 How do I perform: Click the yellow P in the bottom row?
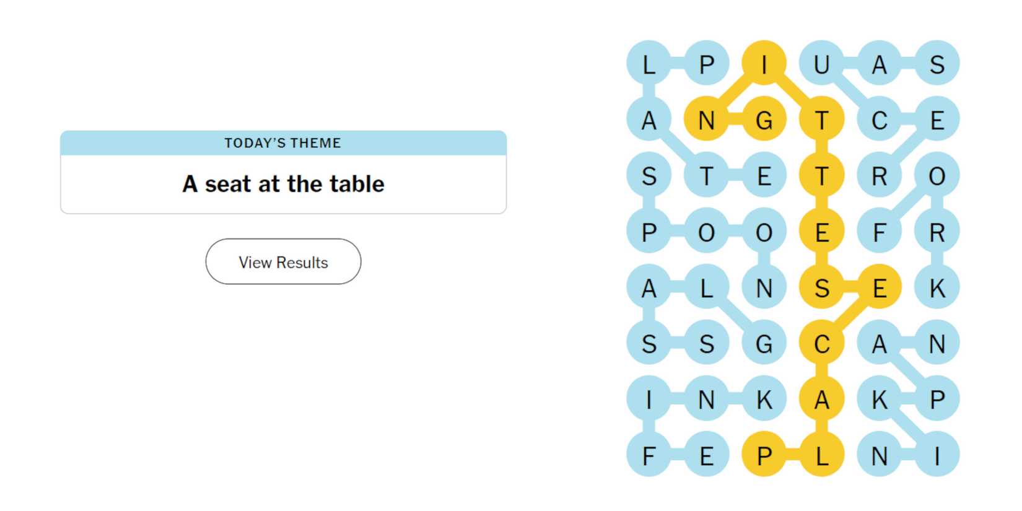pyautogui.click(x=764, y=455)
